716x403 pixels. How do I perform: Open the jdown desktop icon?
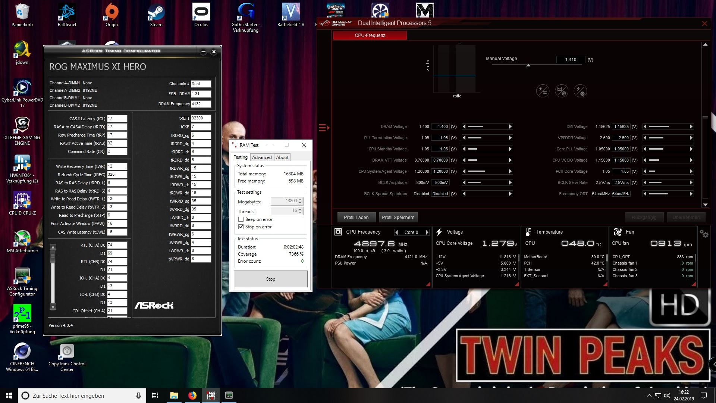click(22, 53)
